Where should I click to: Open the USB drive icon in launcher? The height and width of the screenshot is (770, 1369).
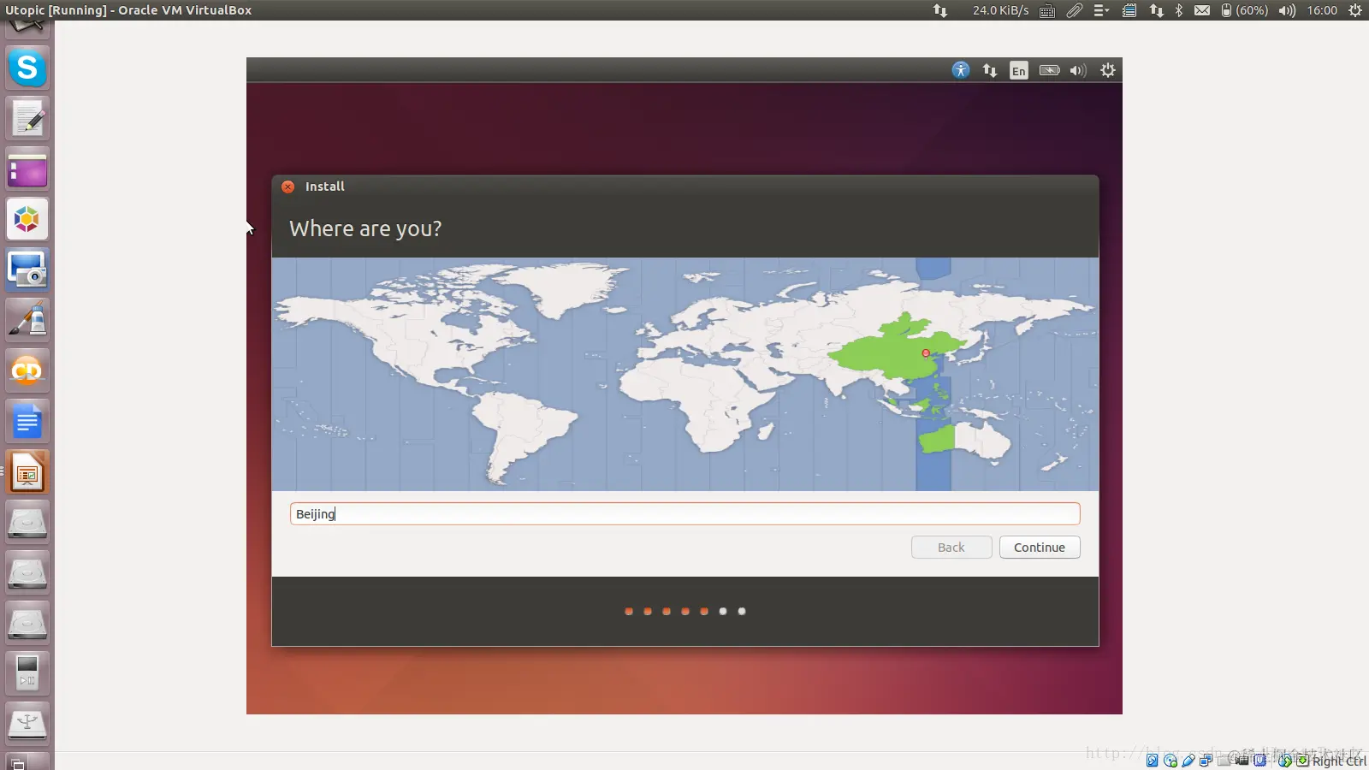(x=27, y=724)
